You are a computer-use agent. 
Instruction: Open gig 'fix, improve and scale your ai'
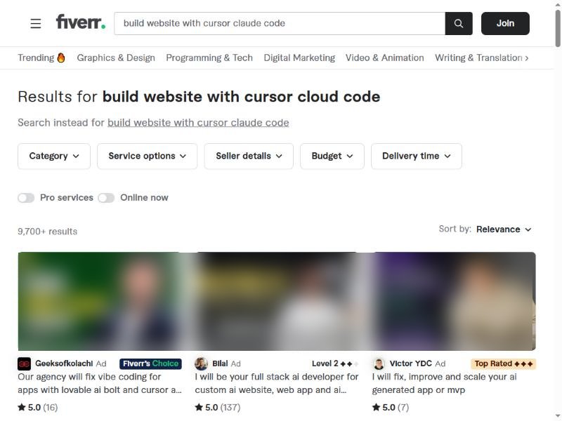[x=445, y=383]
